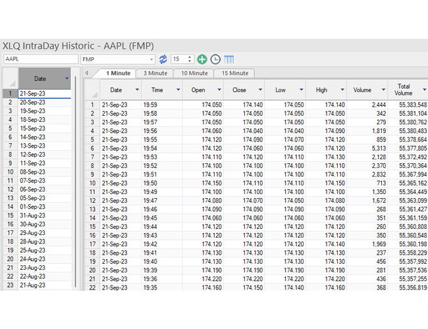Viewport: 428px width, 329px height.
Task: Click the select-all corner of data grid
Action: (x=92, y=89)
